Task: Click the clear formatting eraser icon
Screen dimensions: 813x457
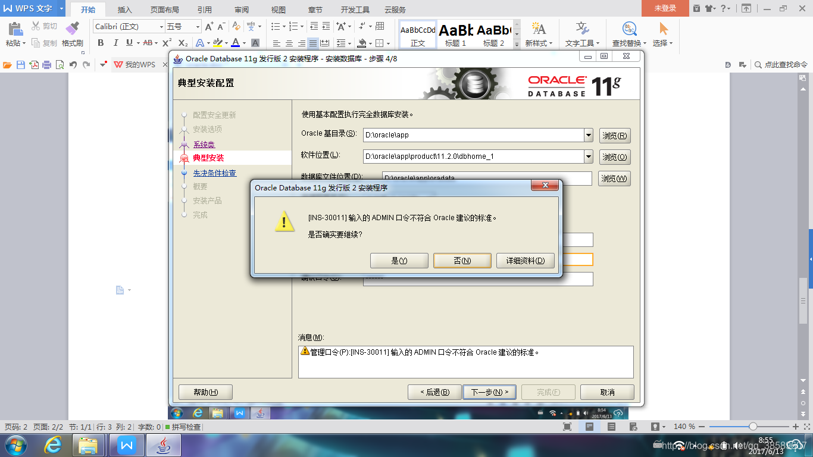Action: (236, 27)
